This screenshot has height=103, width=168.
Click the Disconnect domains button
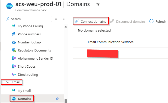[128, 21]
